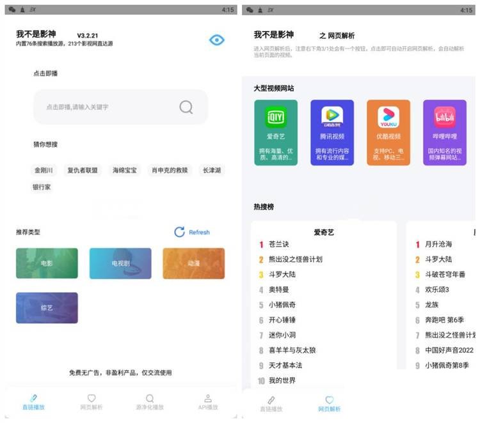This screenshot has height=423, width=480.
Task: Select 小猪佩奇 ranked fifth in 爱奇艺 list
Action: click(x=282, y=305)
